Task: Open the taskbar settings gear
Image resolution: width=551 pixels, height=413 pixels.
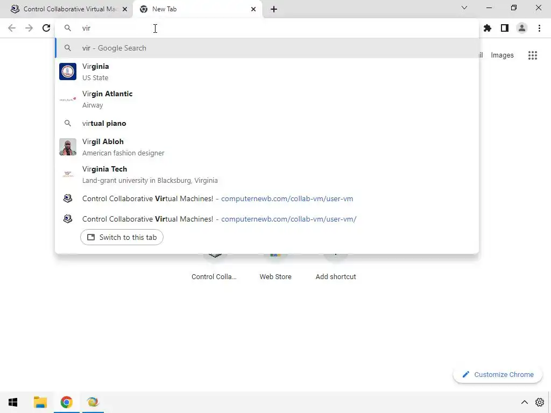Action: click(x=539, y=402)
